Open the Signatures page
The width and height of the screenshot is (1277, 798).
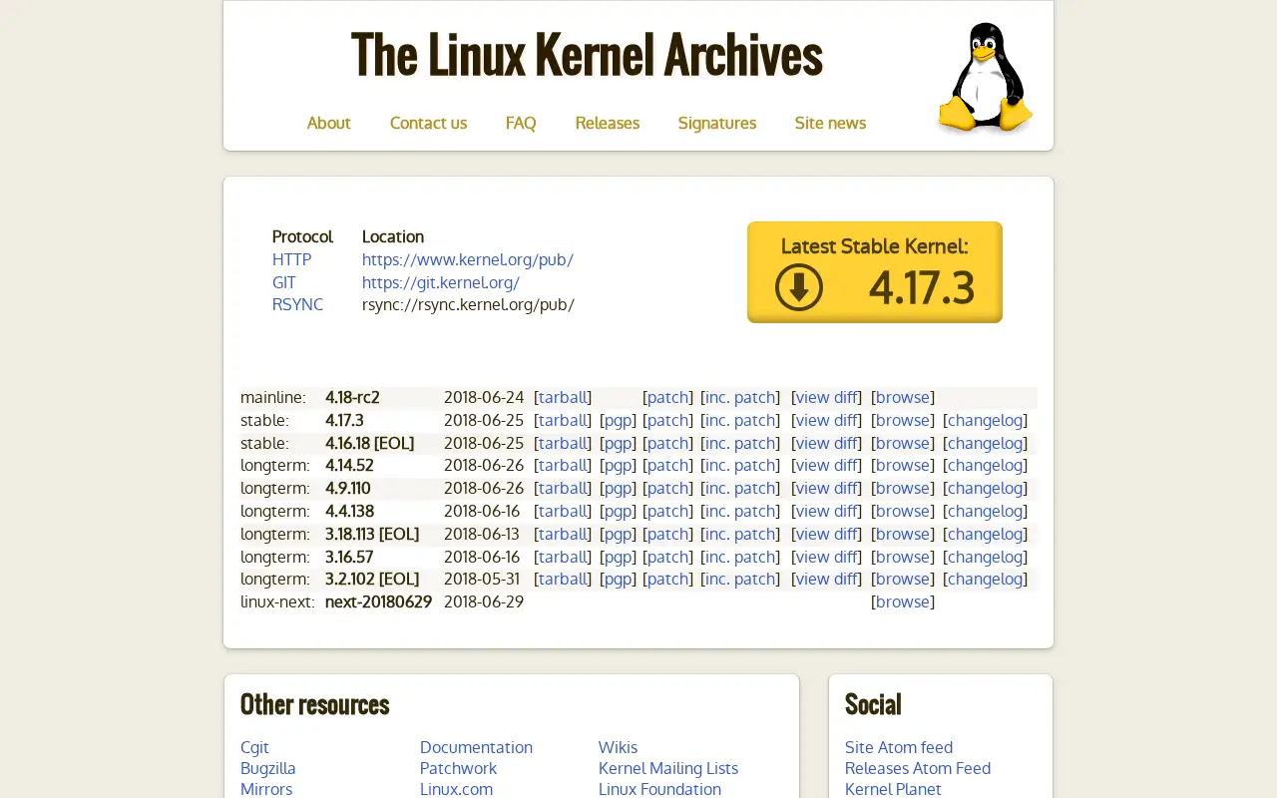[717, 123]
